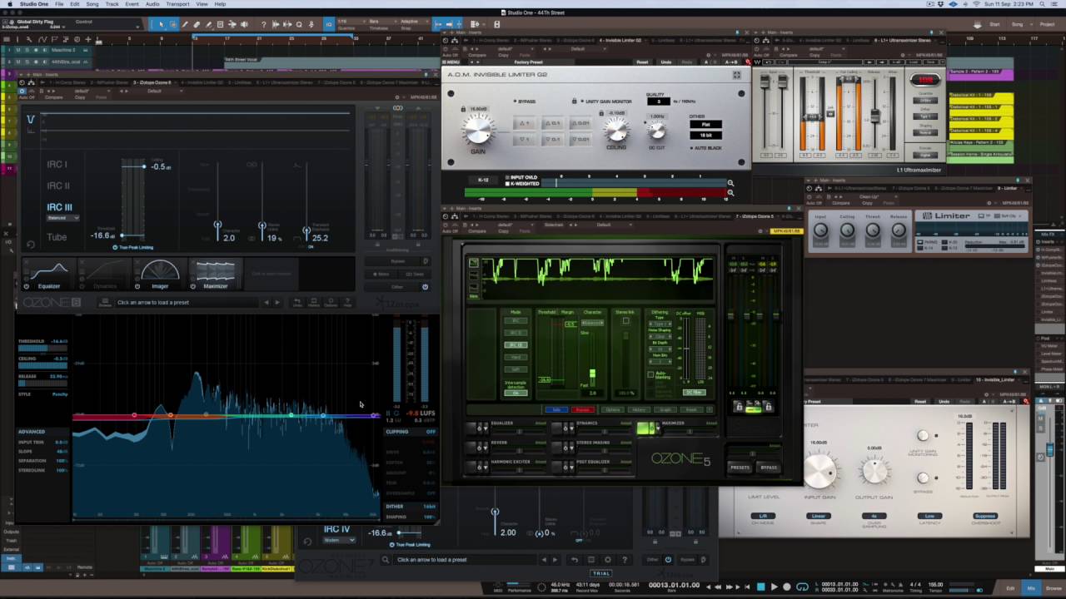Click Solo button in Ozone 5 maximizer
The height and width of the screenshot is (599, 1066).
pos(555,409)
